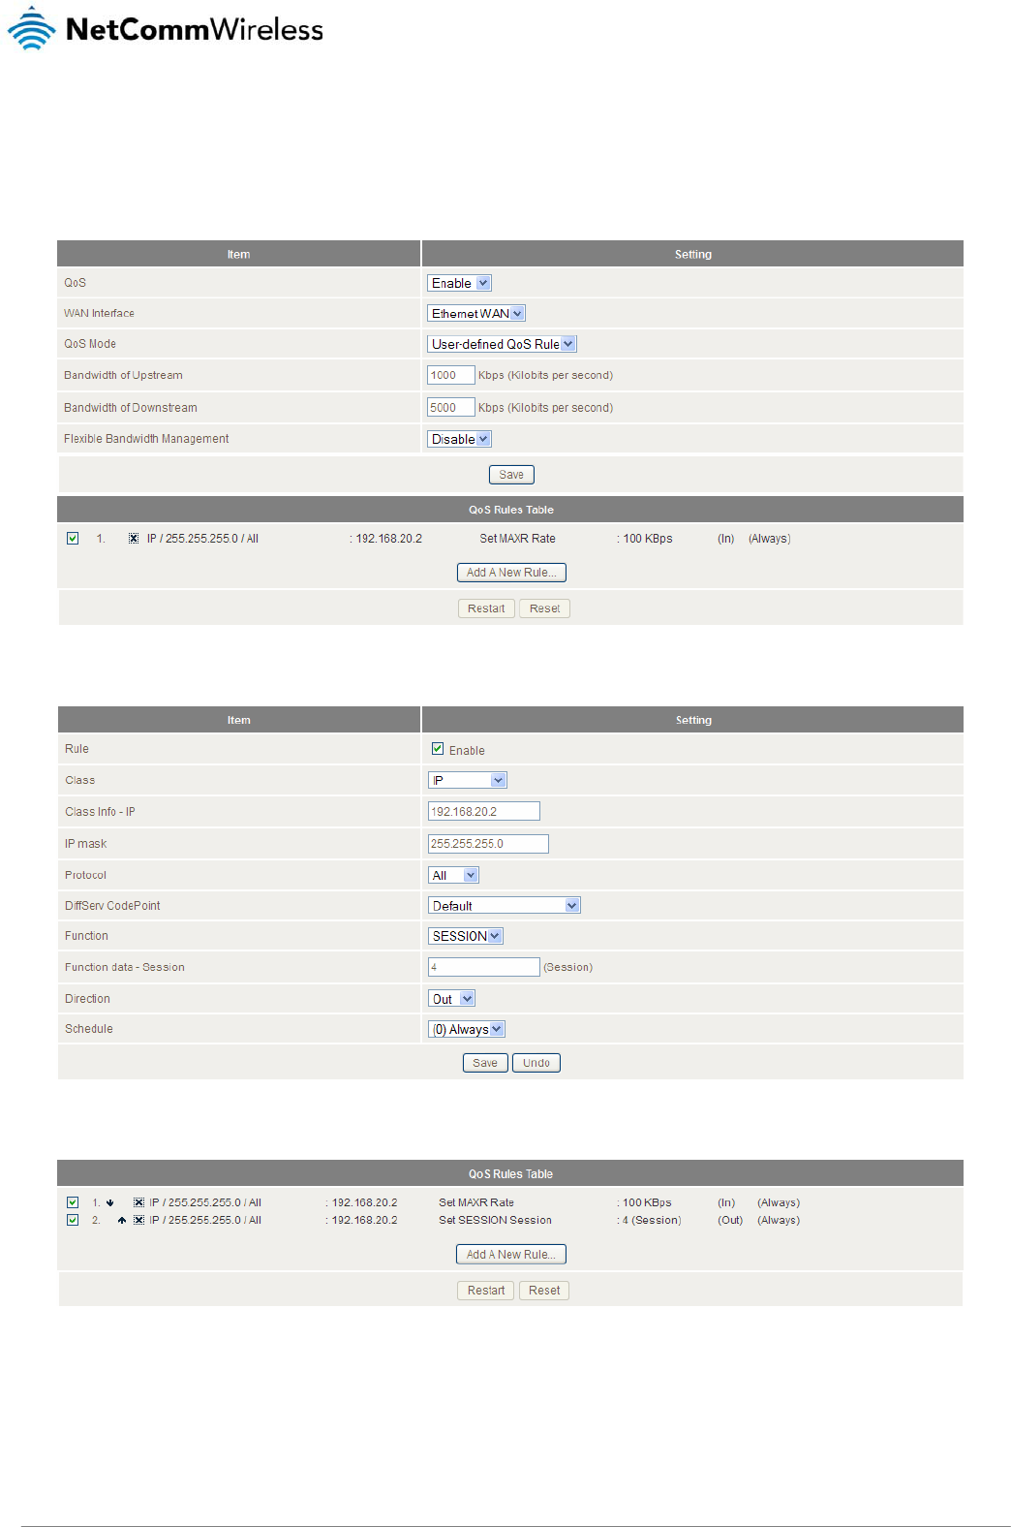1011x1527 pixels.
Task: Expand the DiffServ CodePoint dropdown
Action: (x=505, y=905)
